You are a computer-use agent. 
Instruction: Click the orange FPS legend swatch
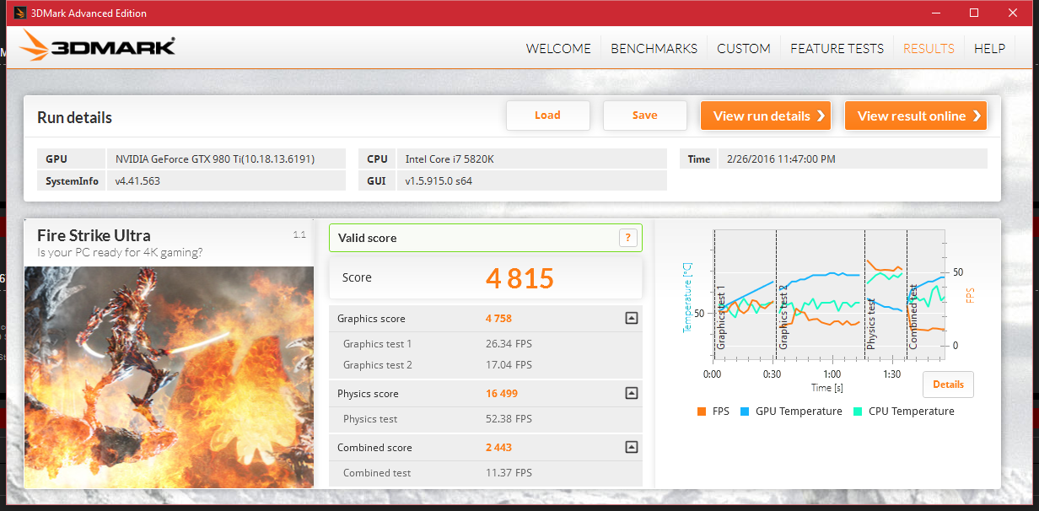click(701, 411)
